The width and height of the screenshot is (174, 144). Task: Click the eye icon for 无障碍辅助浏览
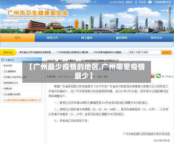tap(150, 2)
